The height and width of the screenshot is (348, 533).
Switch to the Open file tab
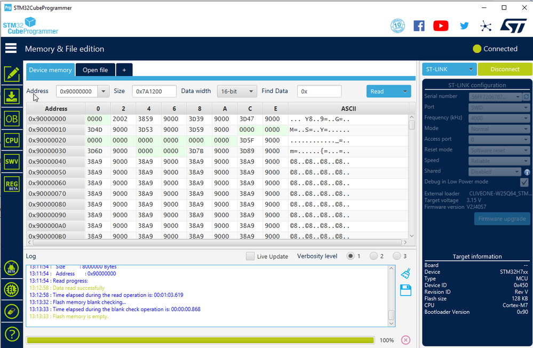95,70
